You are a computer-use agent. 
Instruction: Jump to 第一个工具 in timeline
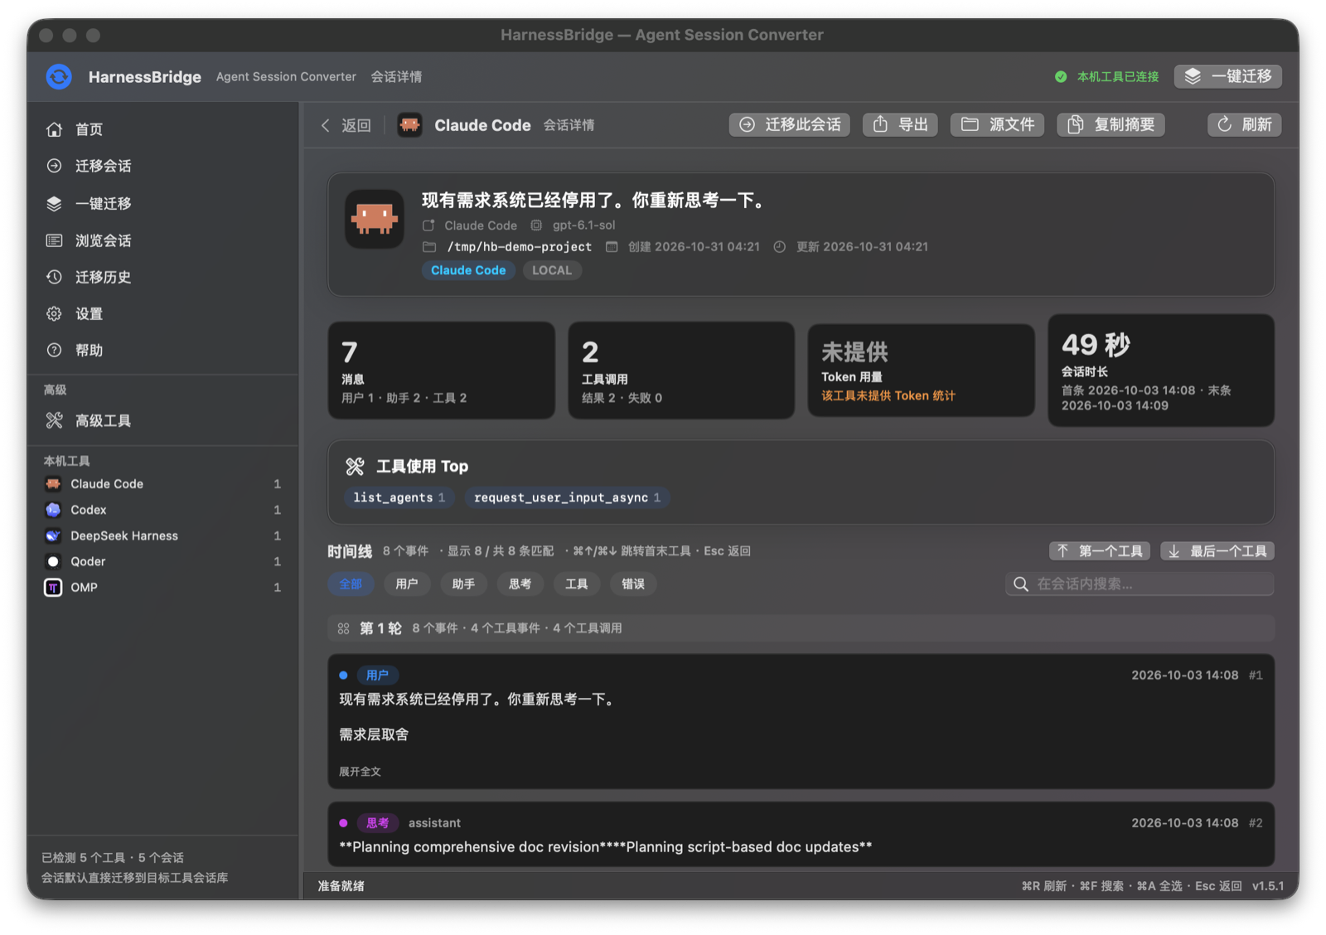(1101, 551)
